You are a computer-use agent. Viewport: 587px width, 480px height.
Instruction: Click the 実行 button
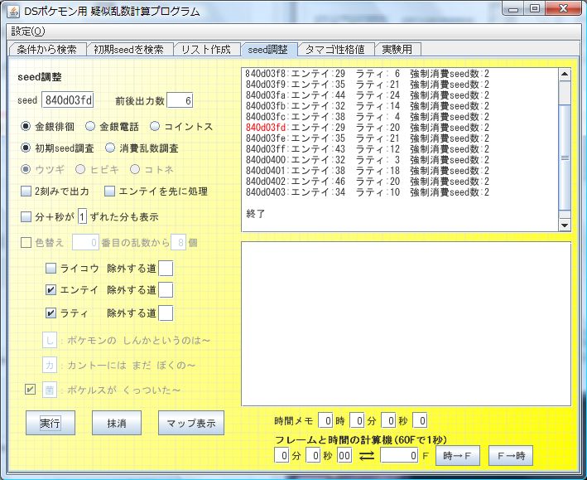click(x=51, y=423)
